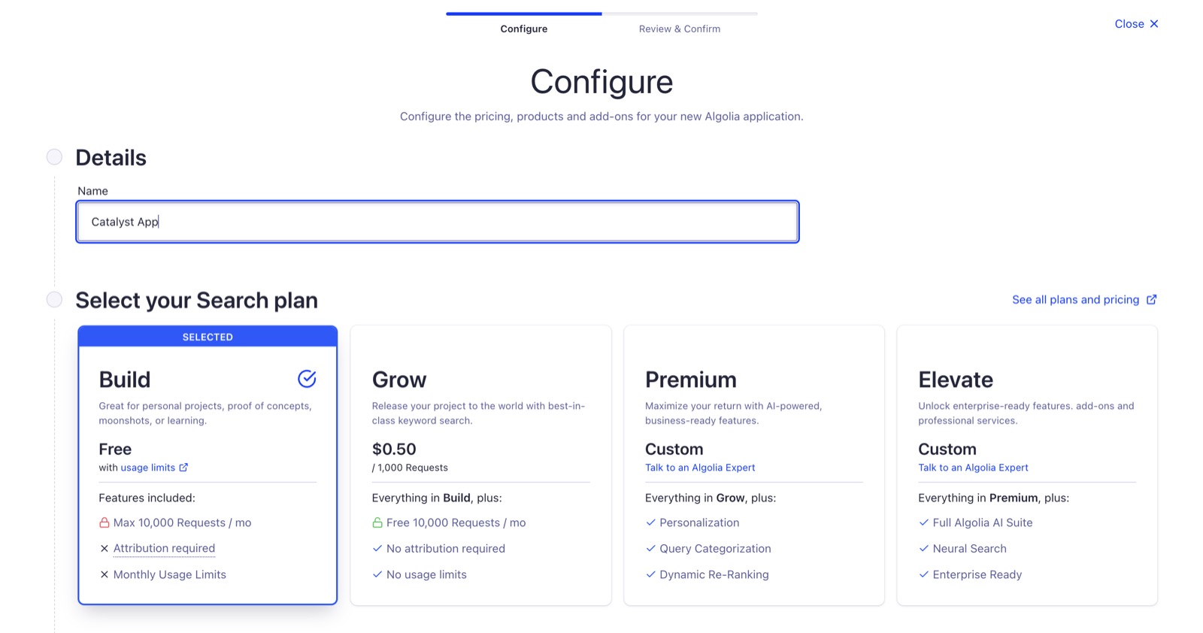This screenshot has width=1203, height=633.
Task: Click the blue checkmark on the Build card
Action: coord(307,379)
